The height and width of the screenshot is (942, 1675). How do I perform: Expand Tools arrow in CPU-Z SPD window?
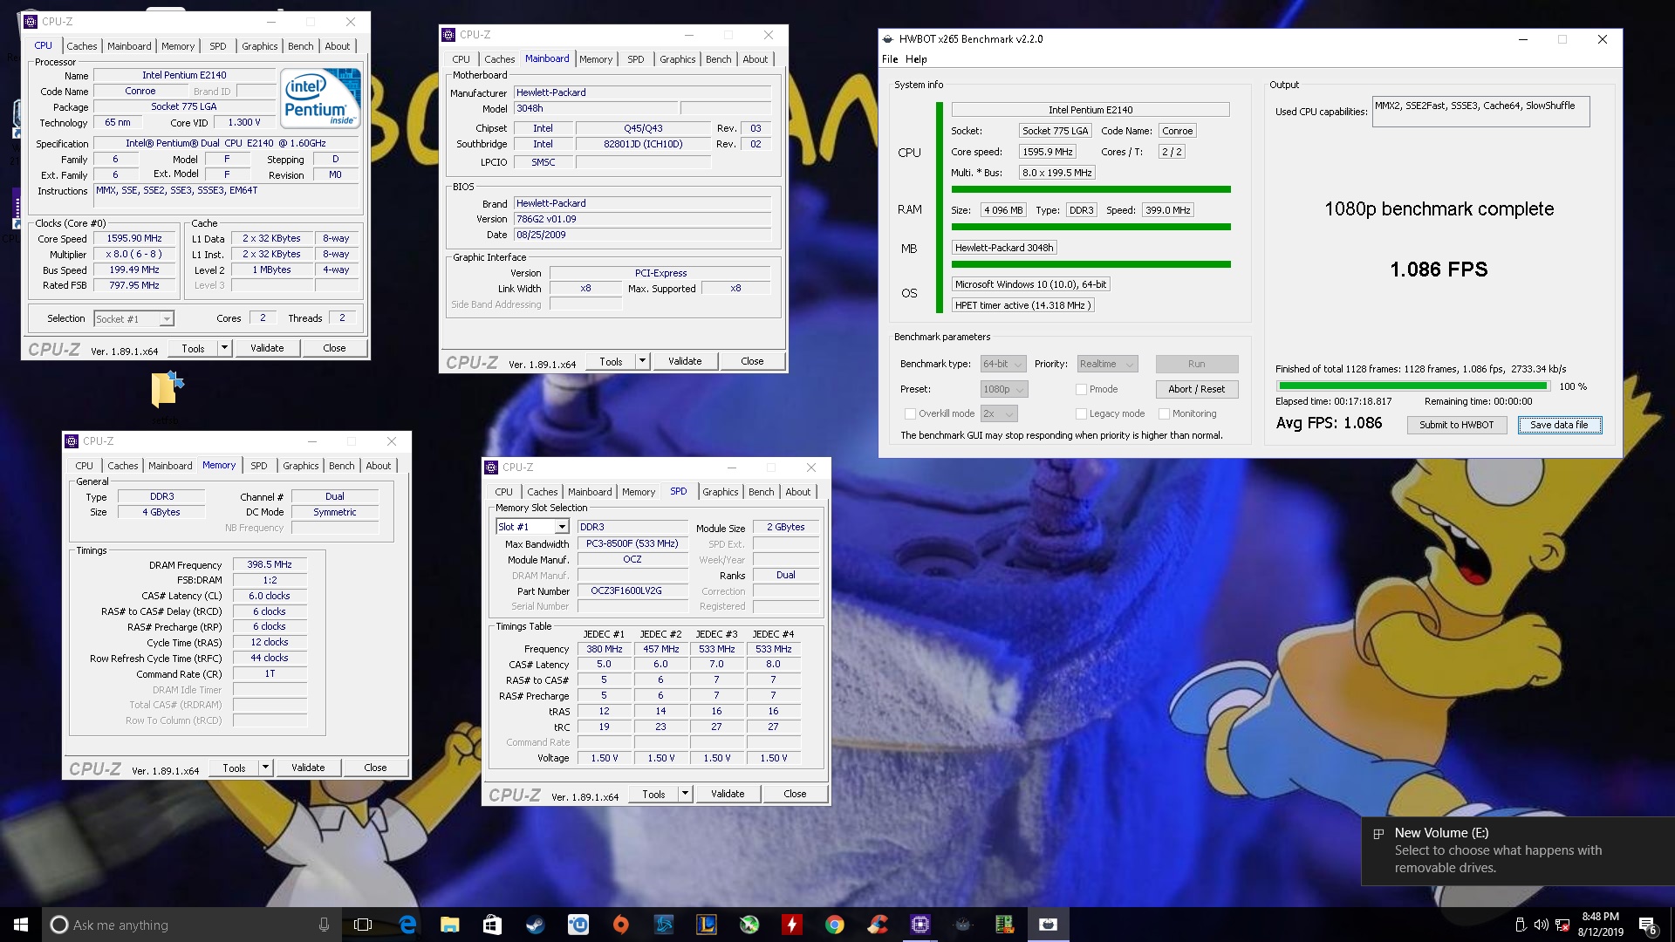685,794
